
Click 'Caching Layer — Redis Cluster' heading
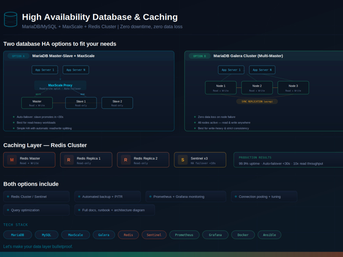(x=45, y=145)
